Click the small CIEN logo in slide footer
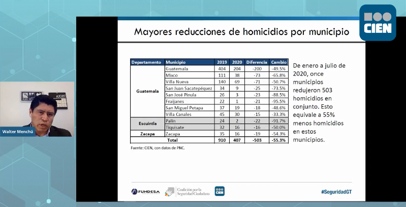406x207 pixels. pyautogui.click(x=220, y=191)
